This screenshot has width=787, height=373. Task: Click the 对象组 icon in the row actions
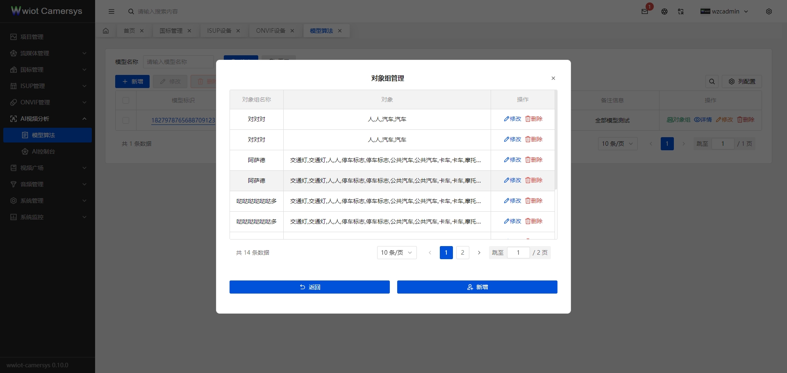click(x=678, y=120)
